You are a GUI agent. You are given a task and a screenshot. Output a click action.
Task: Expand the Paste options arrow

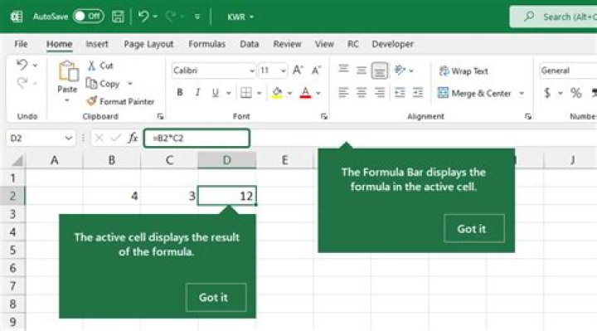coord(67,100)
